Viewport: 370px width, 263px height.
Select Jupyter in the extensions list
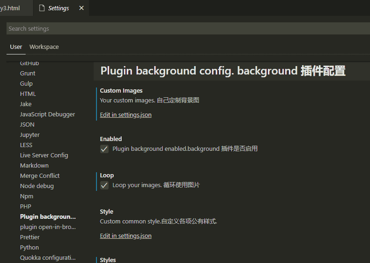(30, 135)
